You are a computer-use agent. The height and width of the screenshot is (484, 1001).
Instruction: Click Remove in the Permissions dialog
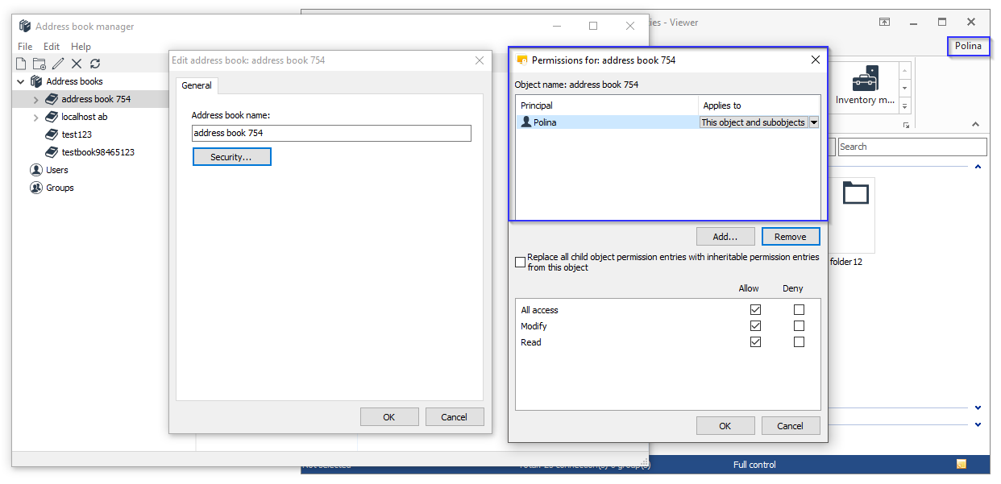(x=790, y=237)
